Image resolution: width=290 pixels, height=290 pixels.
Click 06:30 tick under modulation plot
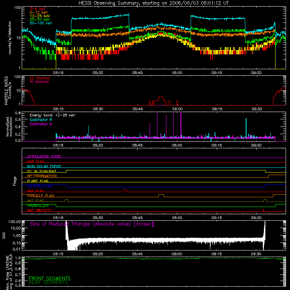coord(256,145)
